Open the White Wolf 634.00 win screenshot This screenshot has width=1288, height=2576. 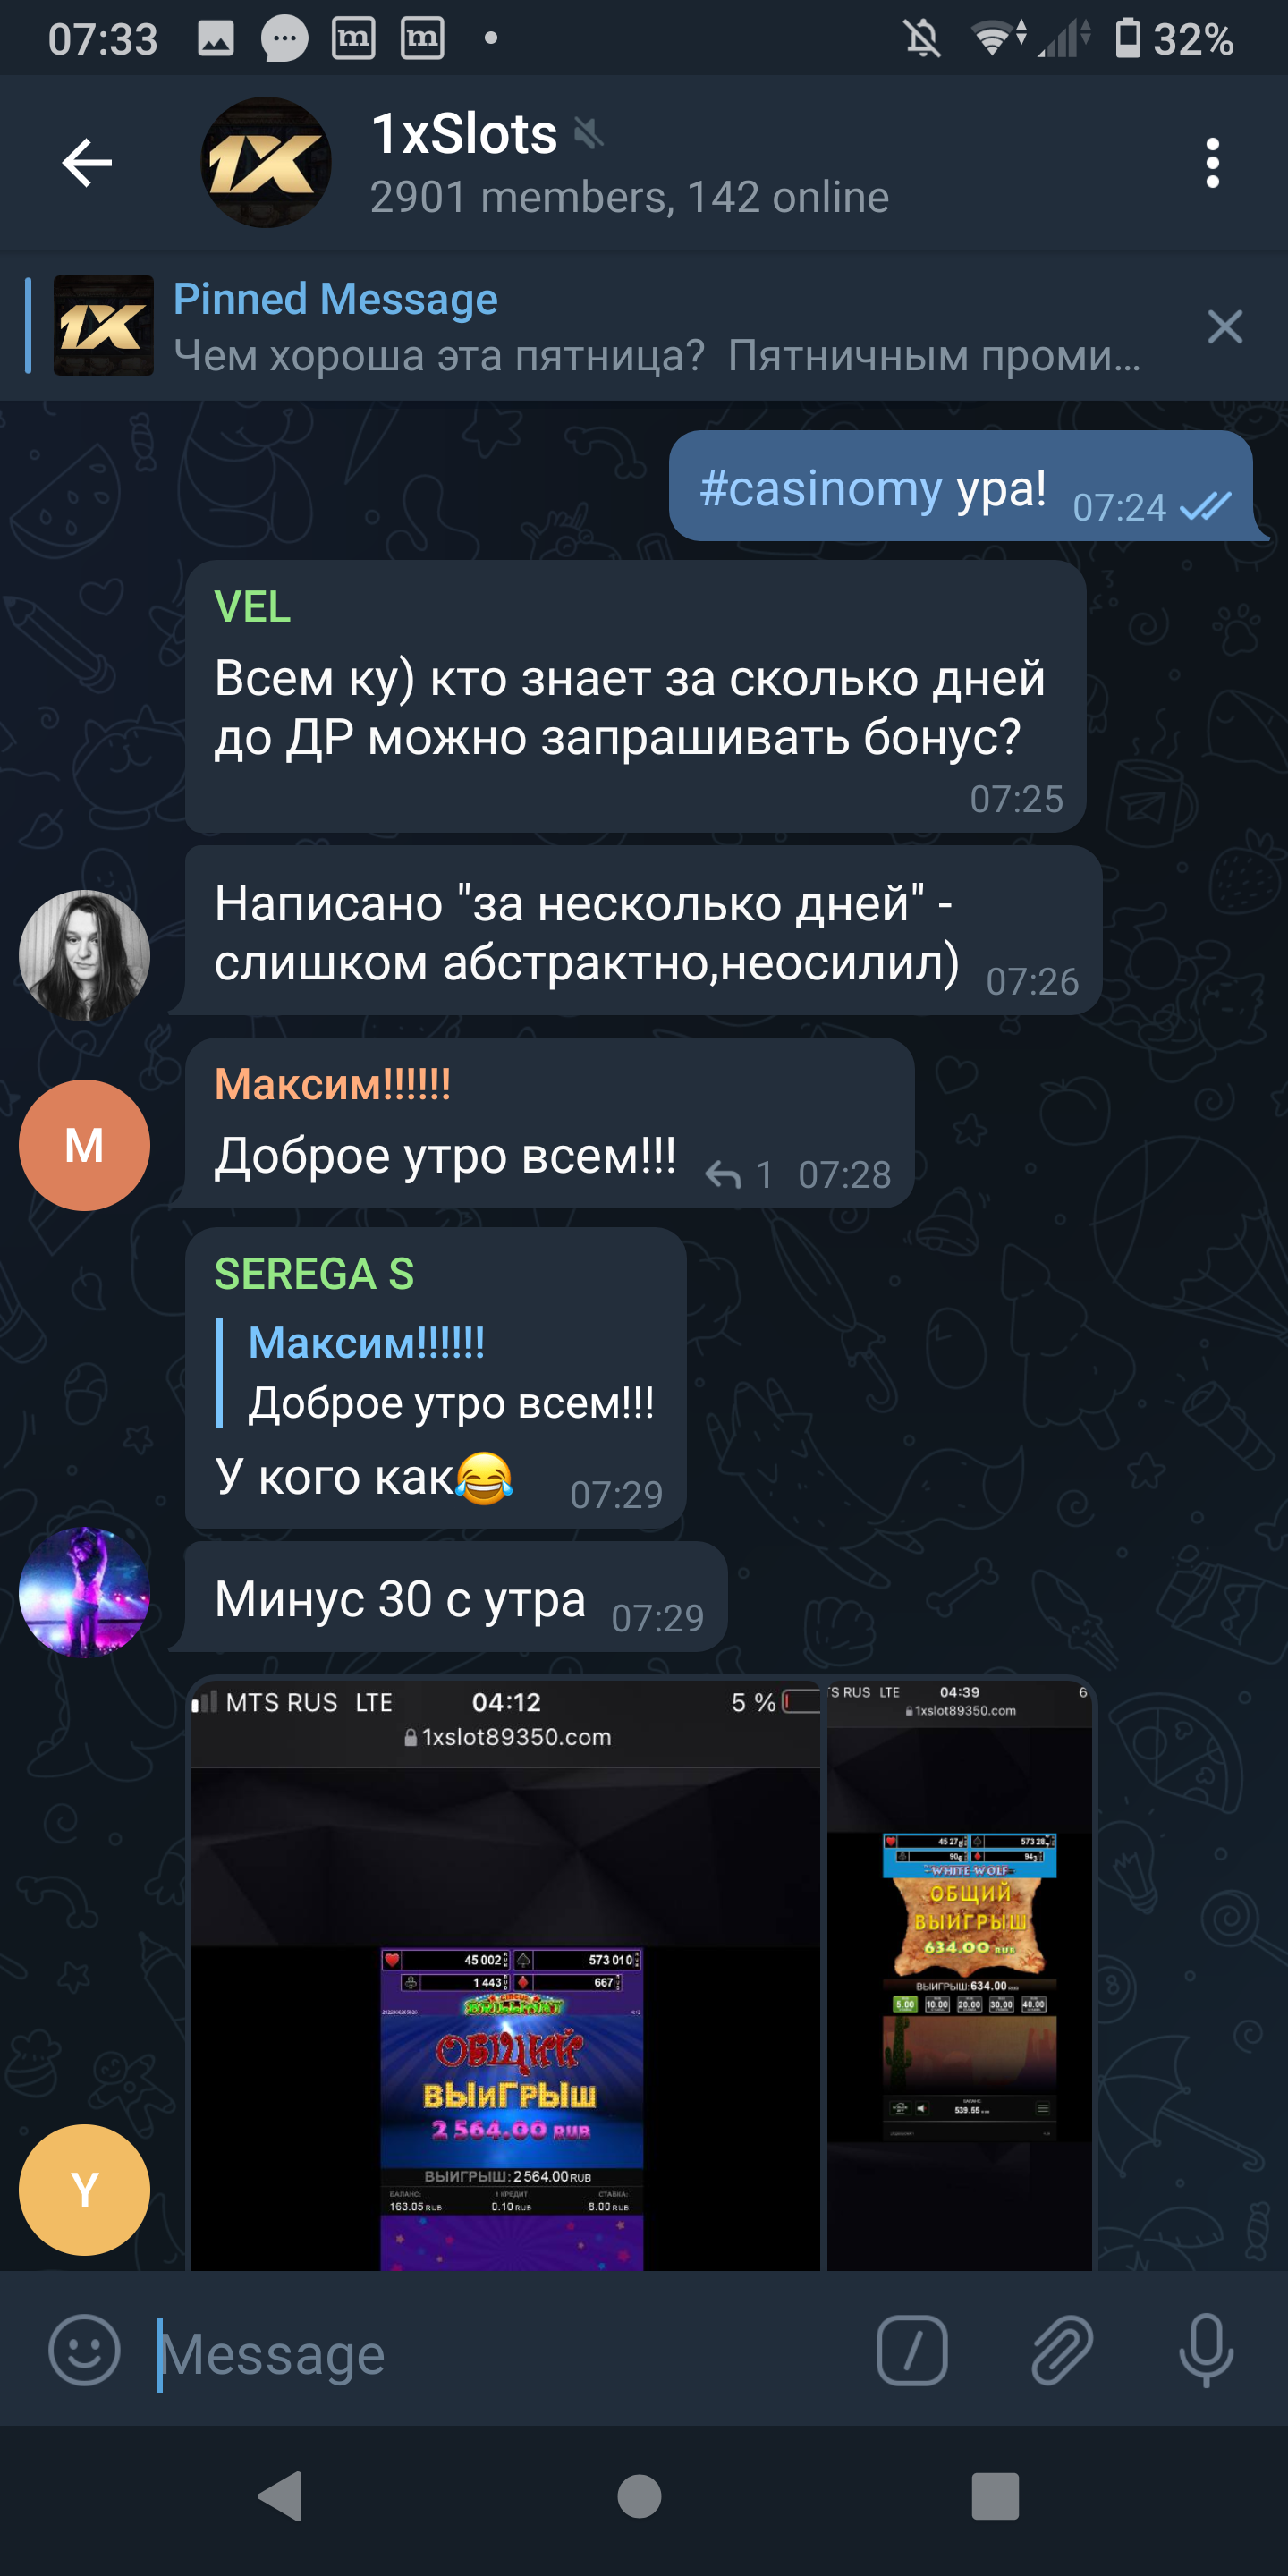[x=960, y=1975]
